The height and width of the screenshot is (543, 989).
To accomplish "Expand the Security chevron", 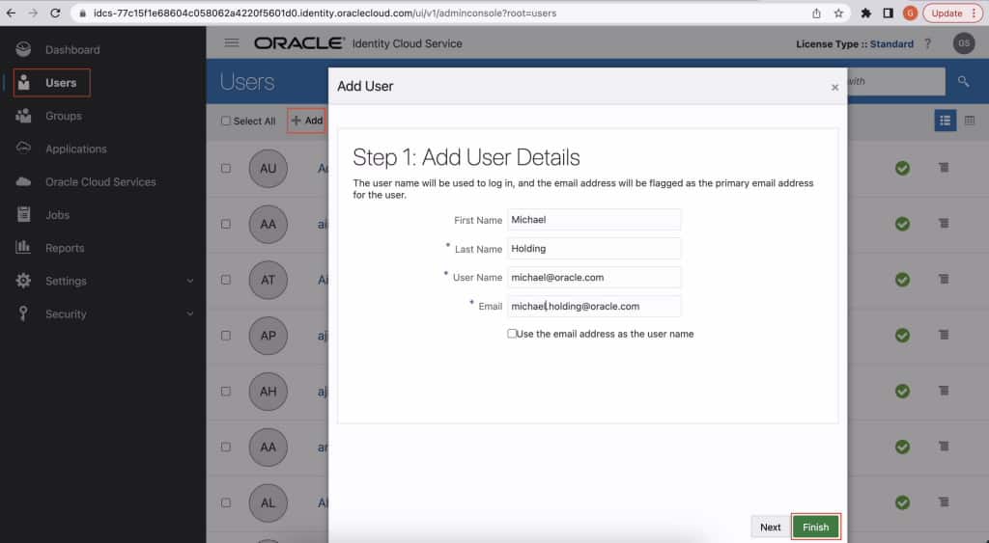I will pyautogui.click(x=190, y=313).
